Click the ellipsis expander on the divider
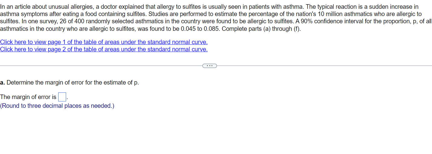 [x=210, y=66]
